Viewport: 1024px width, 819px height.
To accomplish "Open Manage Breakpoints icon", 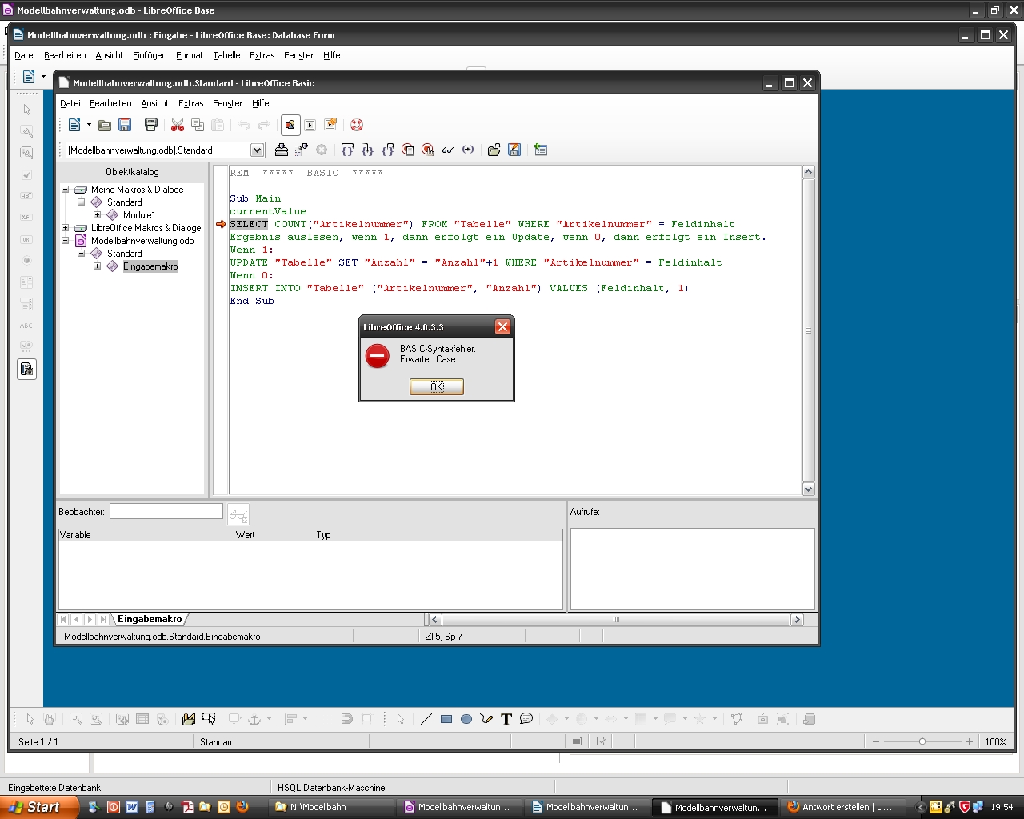I will tap(428, 150).
